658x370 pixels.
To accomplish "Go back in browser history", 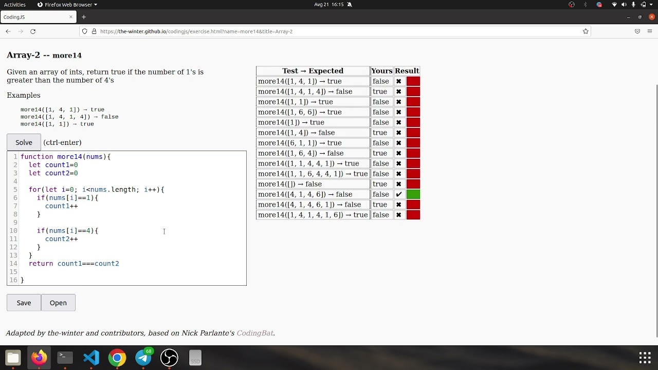I will [x=8, y=31].
